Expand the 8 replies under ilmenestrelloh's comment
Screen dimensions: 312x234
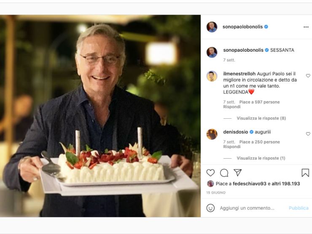[261, 118]
